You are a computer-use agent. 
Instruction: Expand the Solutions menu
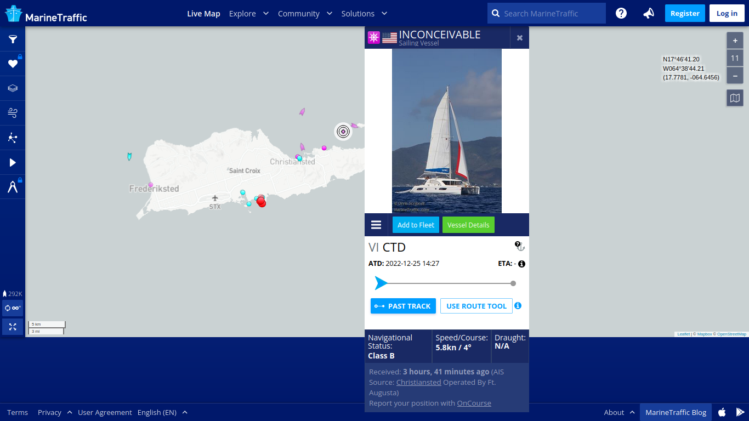(x=364, y=13)
